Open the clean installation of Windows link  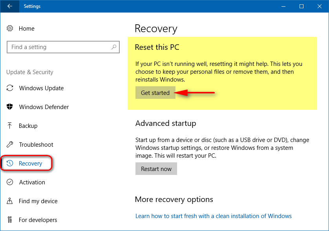click(x=214, y=216)
